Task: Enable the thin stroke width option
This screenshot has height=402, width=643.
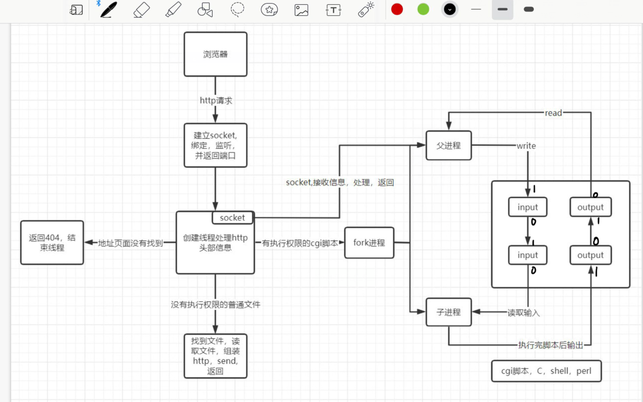Action: [475, 10]
